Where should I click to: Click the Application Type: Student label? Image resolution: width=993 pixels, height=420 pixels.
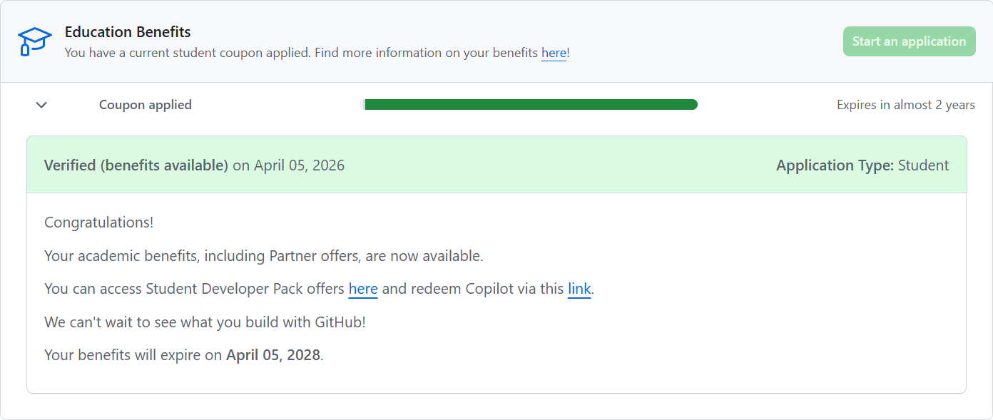point(862,165)
